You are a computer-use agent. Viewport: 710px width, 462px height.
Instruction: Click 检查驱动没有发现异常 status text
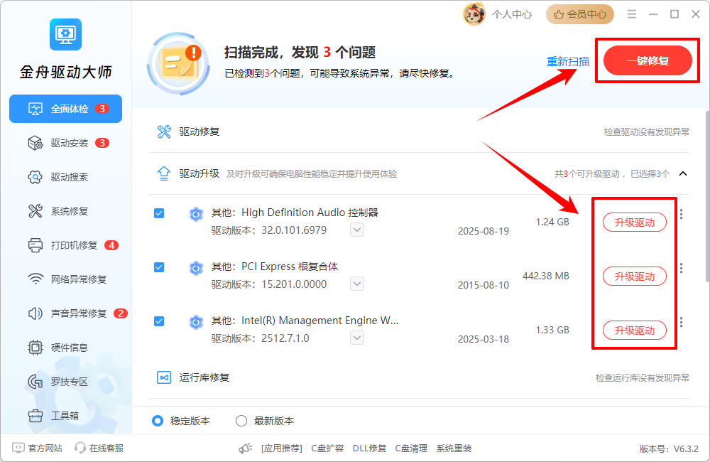coord(647,132)
